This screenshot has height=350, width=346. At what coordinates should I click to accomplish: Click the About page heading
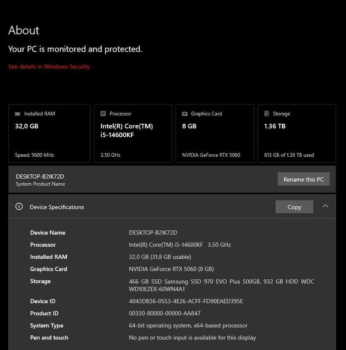pos(24,31)
